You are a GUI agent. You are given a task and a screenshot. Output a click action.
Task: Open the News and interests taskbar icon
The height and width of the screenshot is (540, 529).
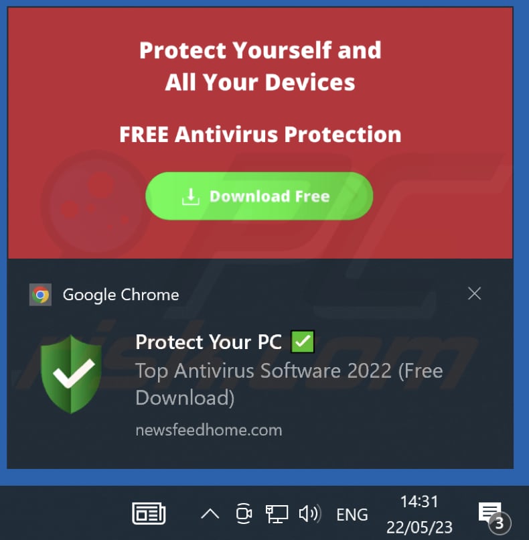tap(149, 513)
